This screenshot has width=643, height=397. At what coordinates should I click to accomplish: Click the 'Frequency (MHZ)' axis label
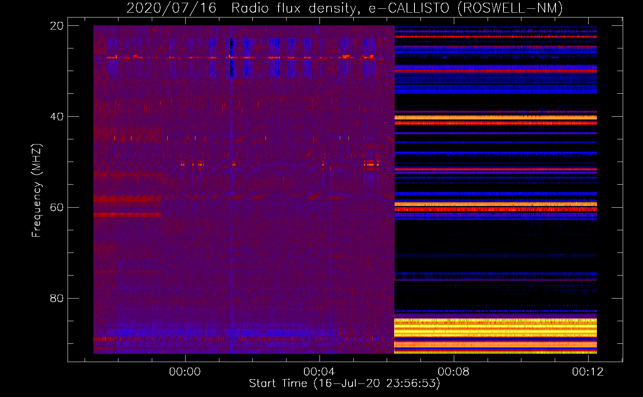(x=37, y=191)
